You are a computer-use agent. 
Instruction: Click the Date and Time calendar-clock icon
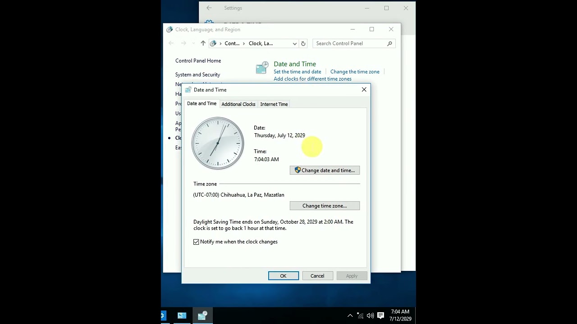tap(262, 67)
